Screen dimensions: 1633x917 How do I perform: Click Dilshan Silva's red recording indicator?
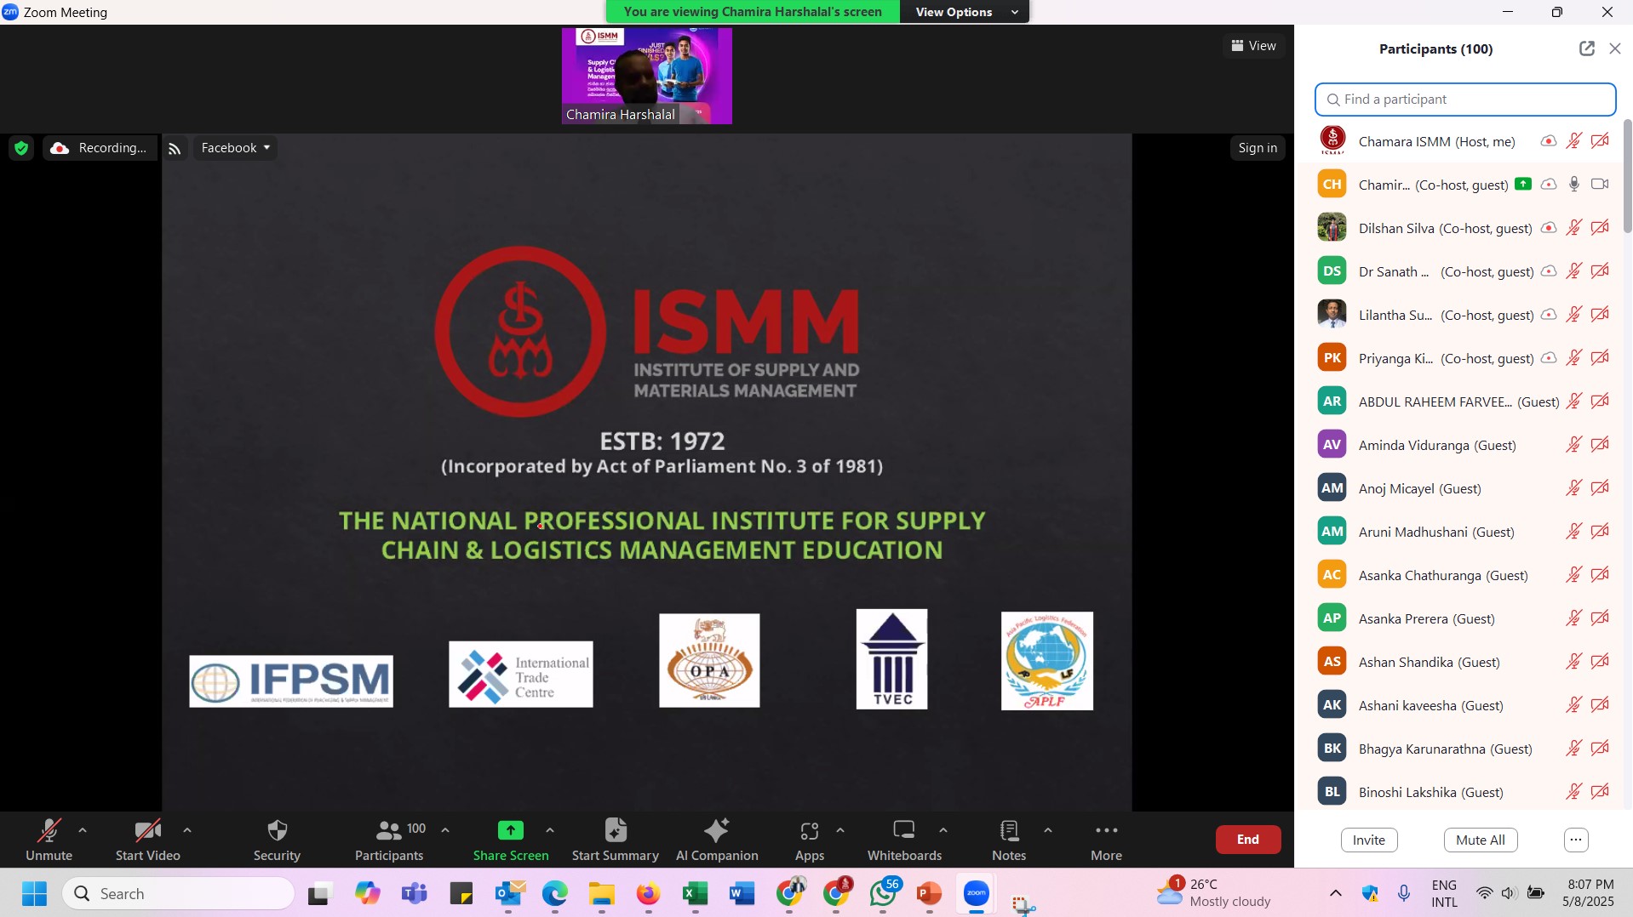pyautogui.click(x=1549, y=228)
